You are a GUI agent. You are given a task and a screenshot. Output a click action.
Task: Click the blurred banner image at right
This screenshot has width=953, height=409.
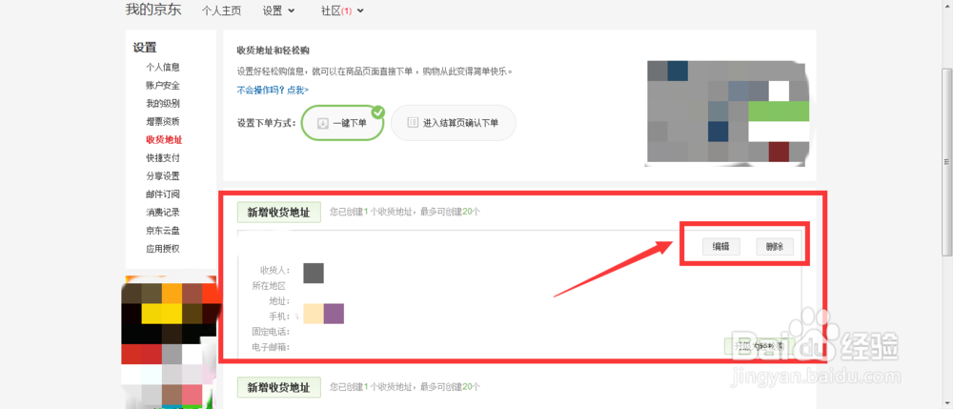[x=728, y=113]
